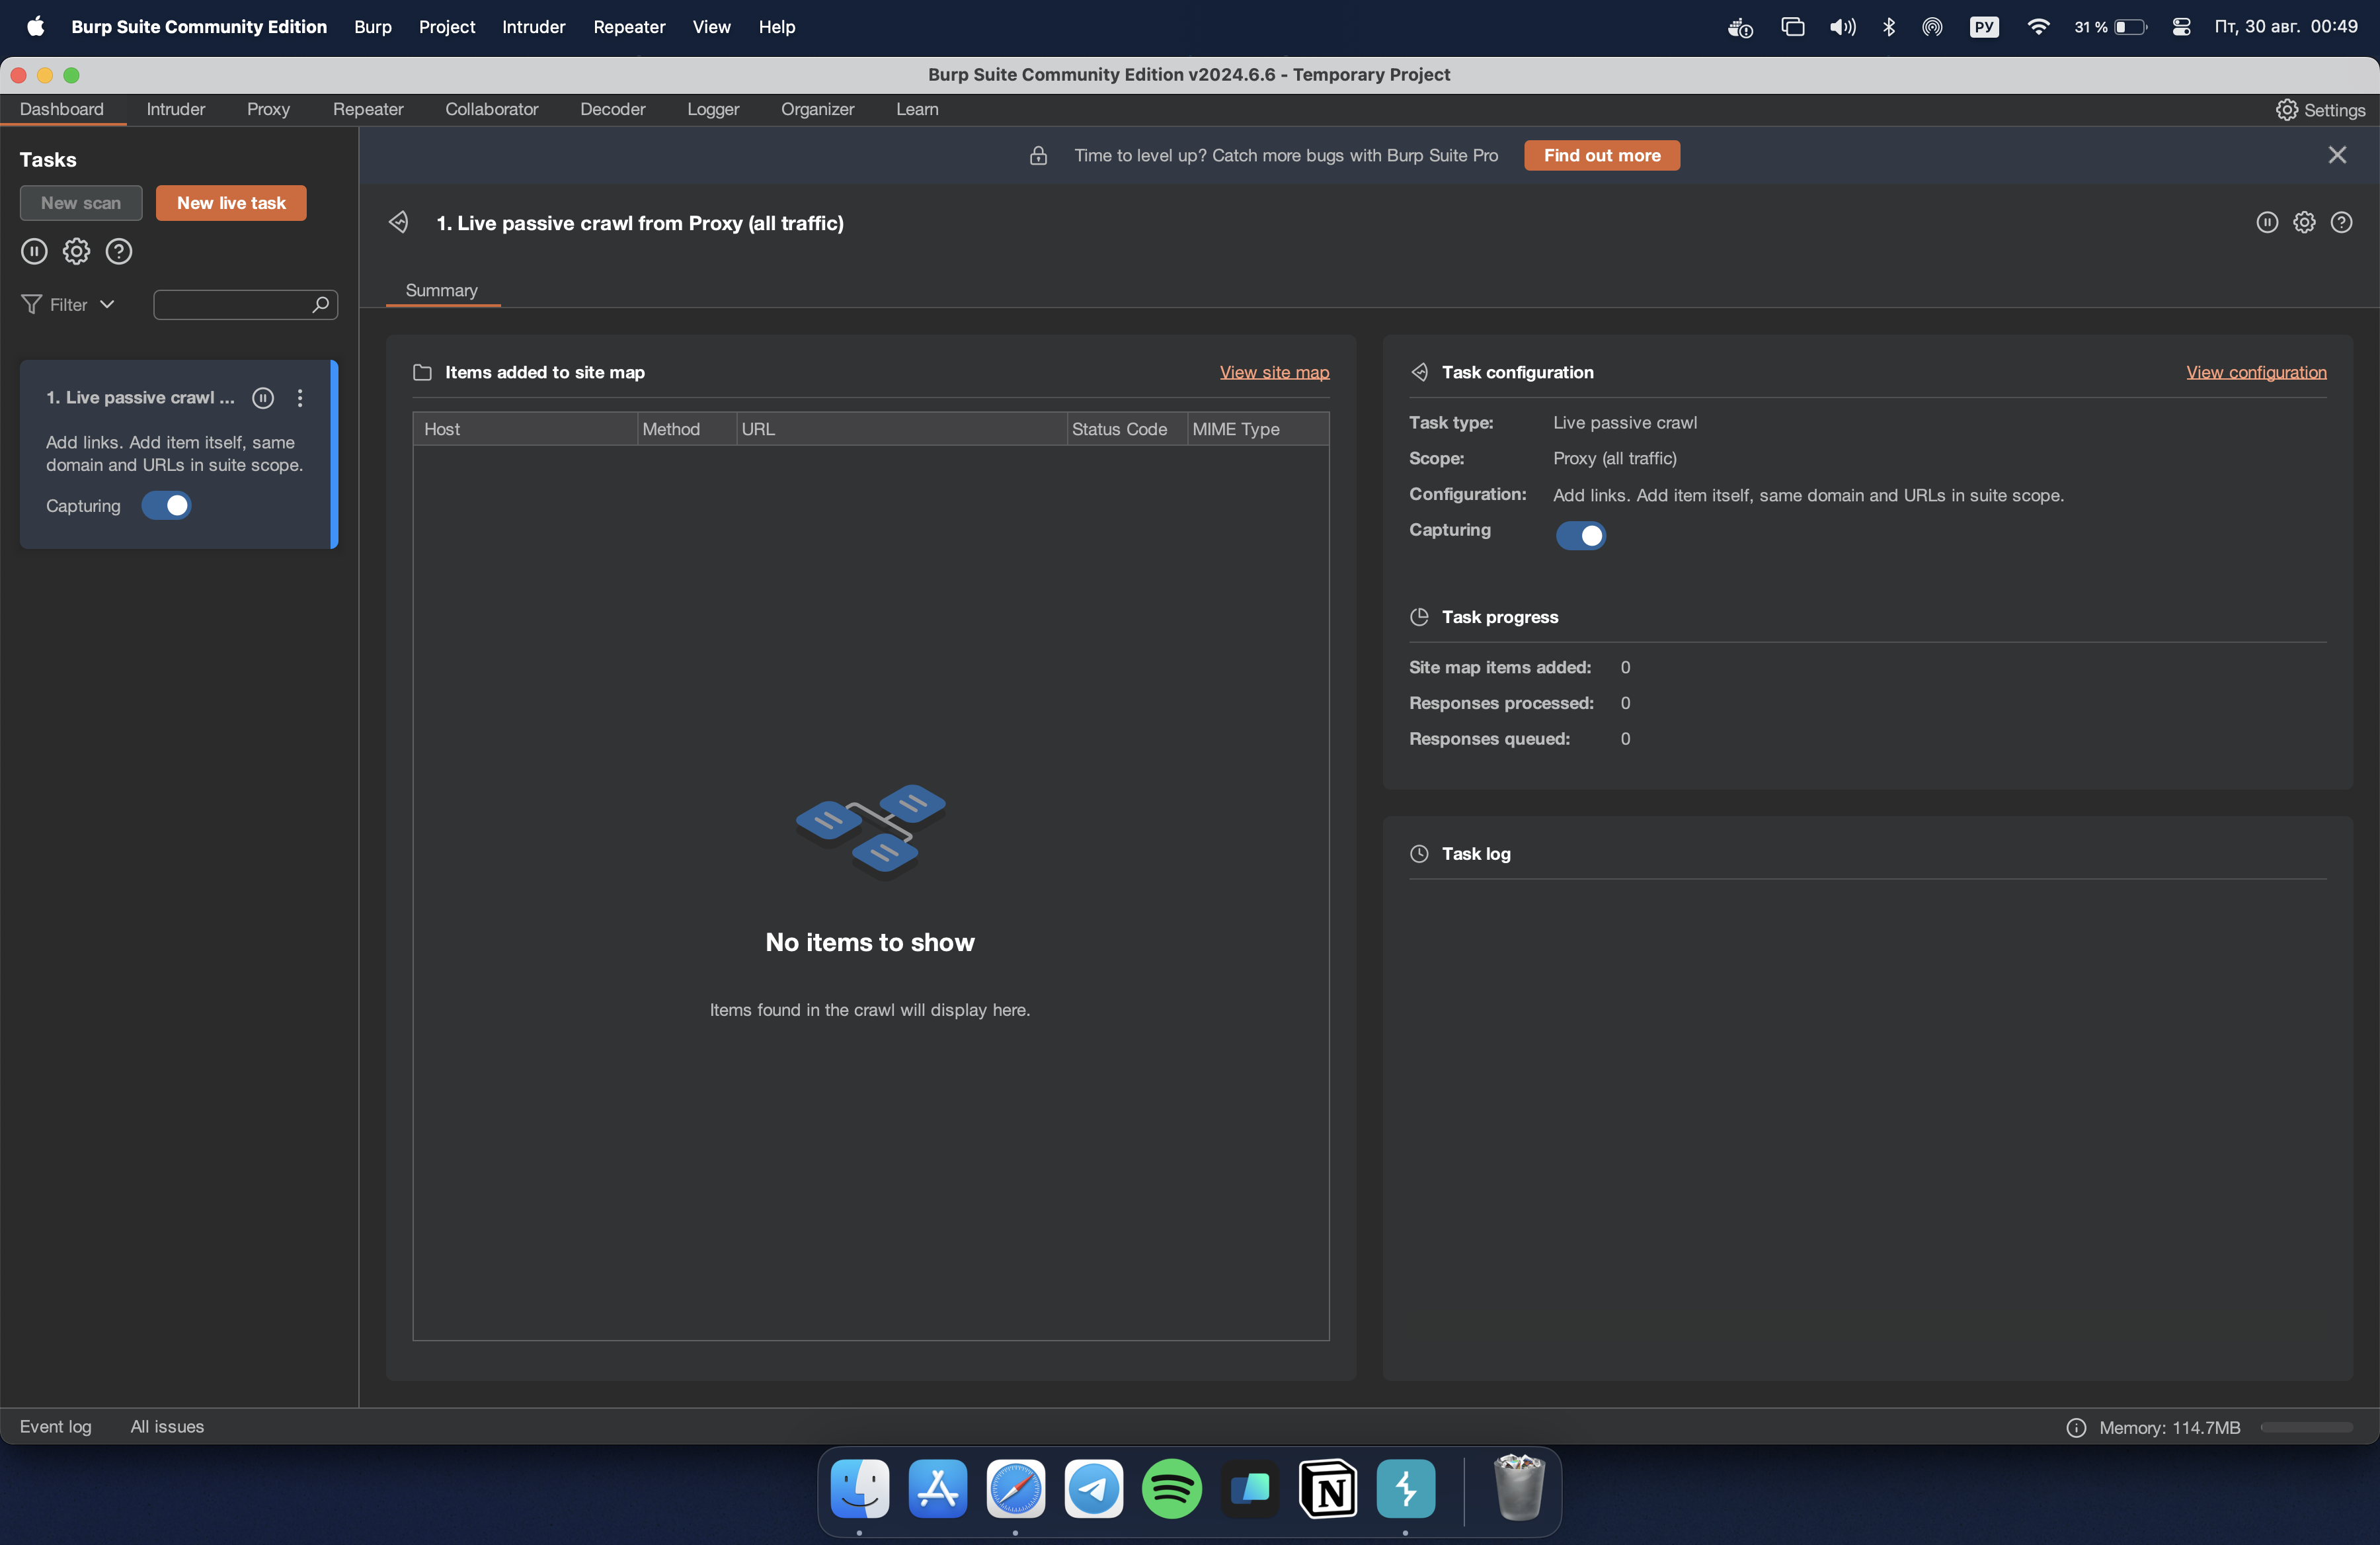Screen dimensions: 2380x1545
Task: Click the memory info icon in status bar
Action: (2076, 1427)
